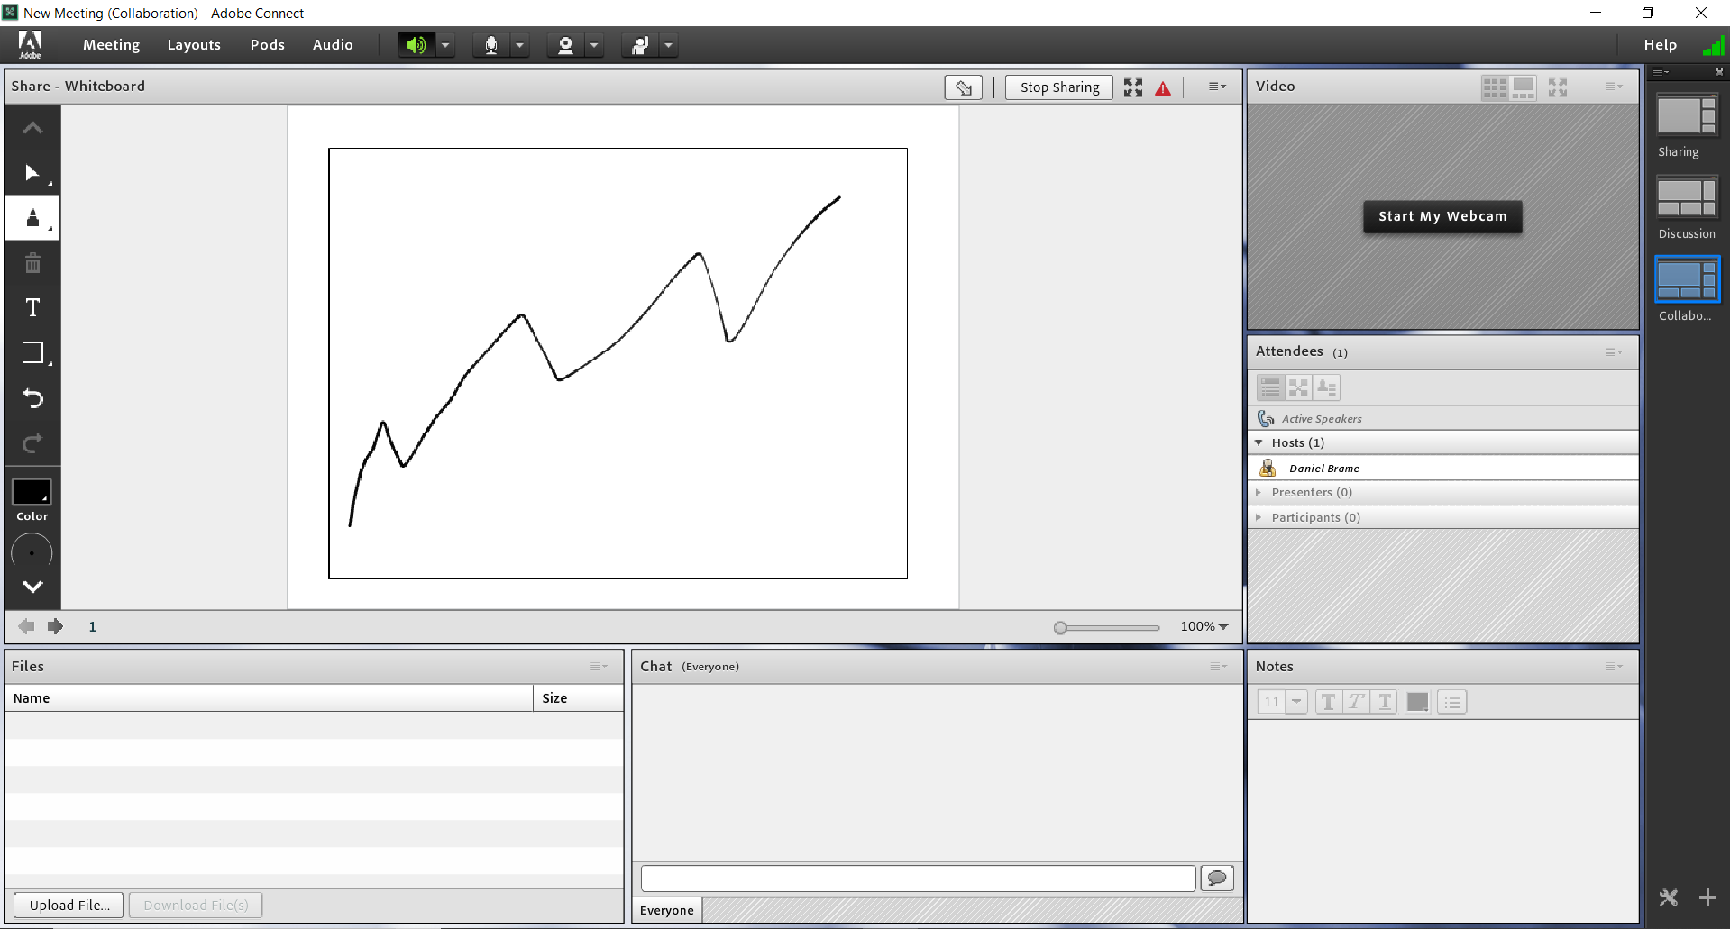Click the chat message input field
1730x929 pixels.
pos(918,878)
